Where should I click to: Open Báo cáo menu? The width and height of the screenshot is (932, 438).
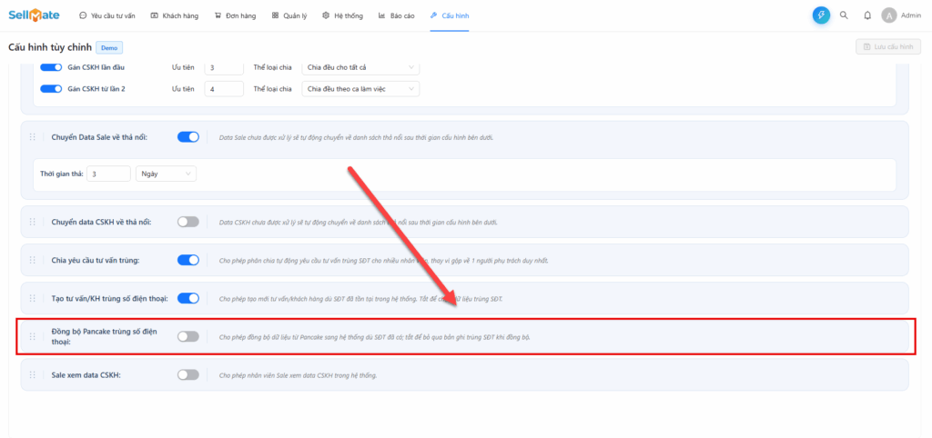click(x=397, y=16)
